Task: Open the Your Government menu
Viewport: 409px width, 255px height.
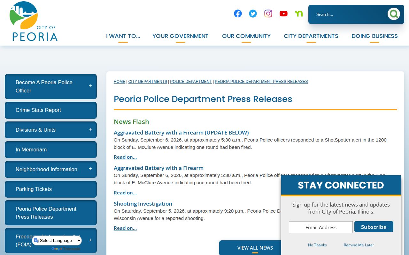Action: pos(180,36)
